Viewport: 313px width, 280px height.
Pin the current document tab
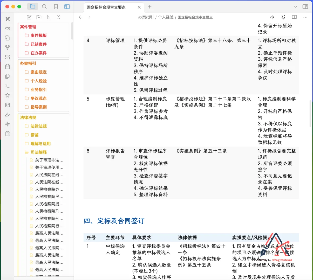tap(283, 17)
